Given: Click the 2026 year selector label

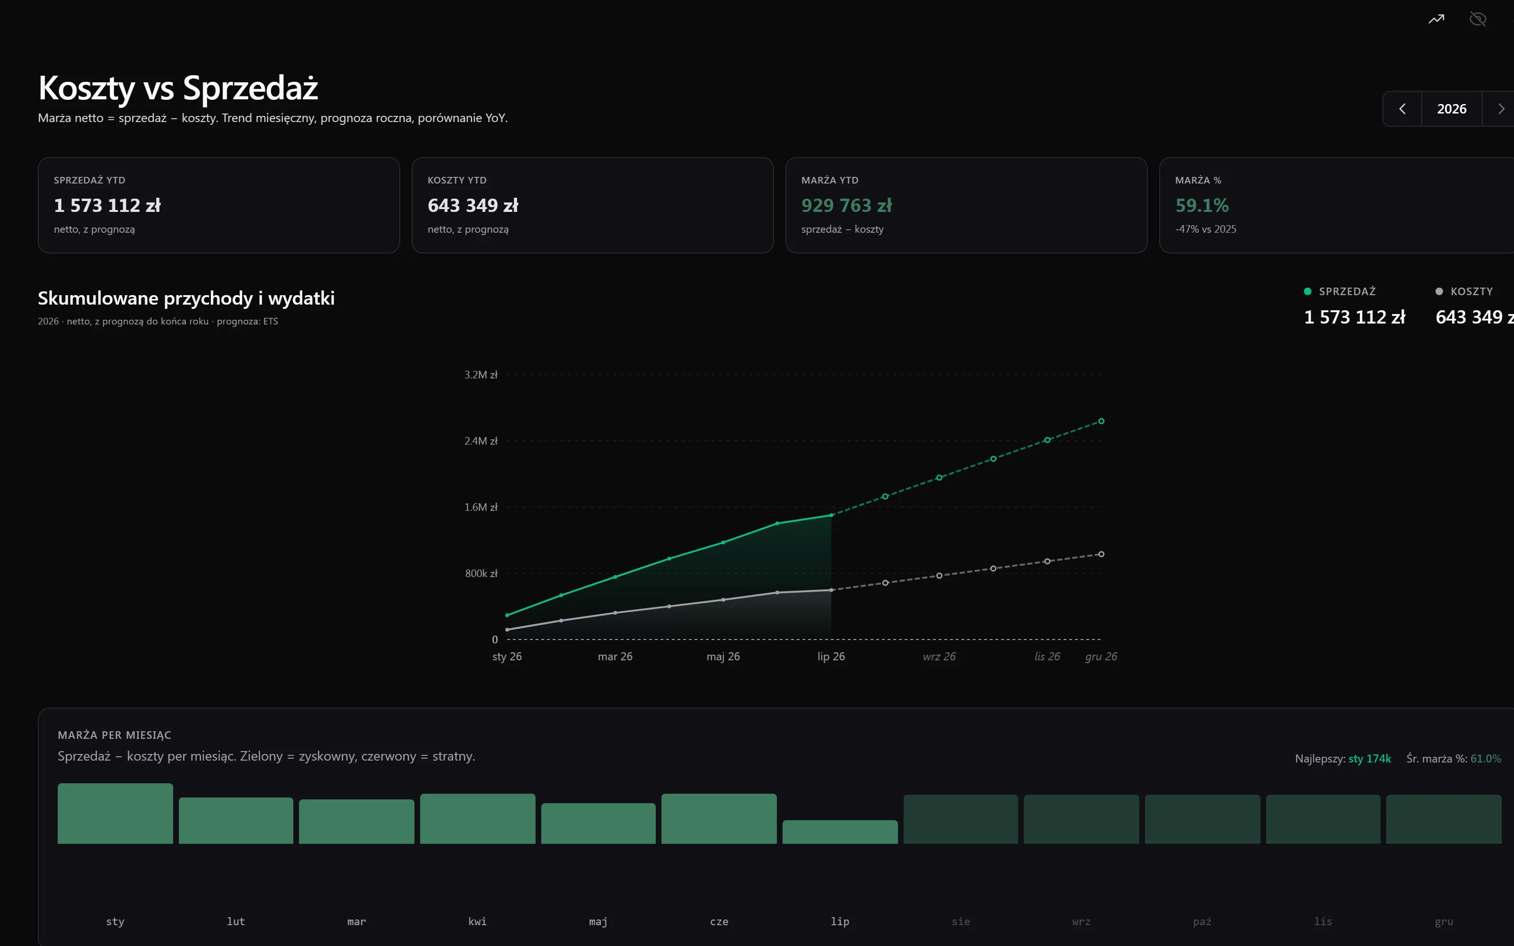Looking at the screenshot, I should click(1452, 109).
